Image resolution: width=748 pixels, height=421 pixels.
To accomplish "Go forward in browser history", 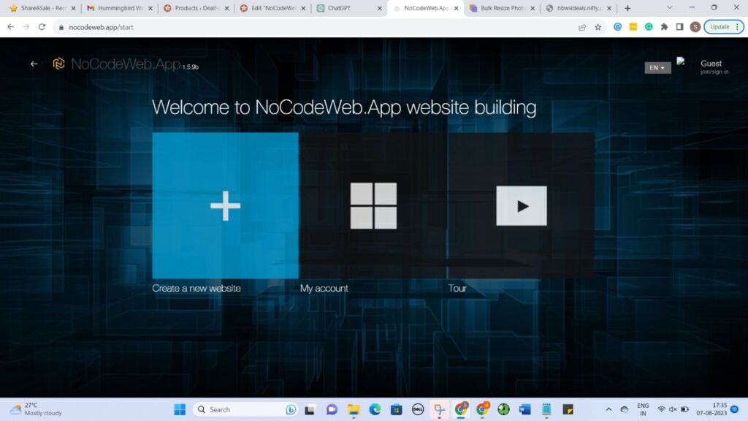I will pyautogui.click(x=26, y=27).
